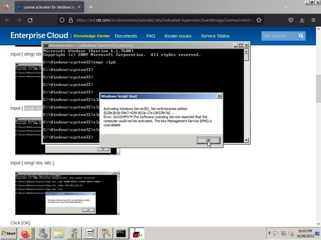Image resolution: width=321 pixels, height=240 pixels.
Task: Click the keys taskbar icon
Action: 106,233
